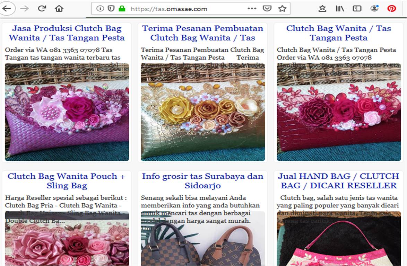Open tracking protection shield
This screenshot has height=266, width=407.
pyautogui.click(x=111, y=9)
